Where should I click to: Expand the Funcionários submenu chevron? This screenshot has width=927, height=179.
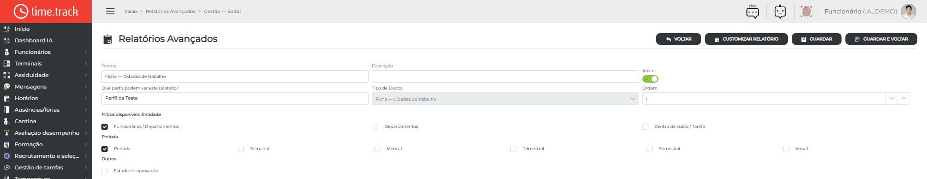[86, 52]
